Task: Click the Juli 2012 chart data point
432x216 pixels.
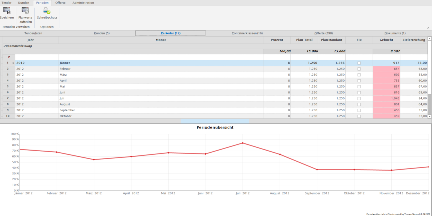Action: coord(242,143)
